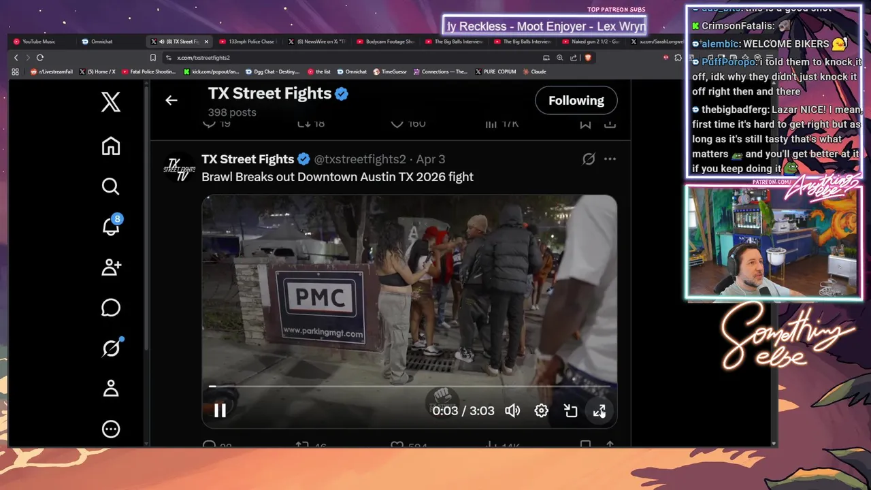Click the streamer webcam overlay
The image size is (871, 490).
pyautogui.click(x=774, y=242)
